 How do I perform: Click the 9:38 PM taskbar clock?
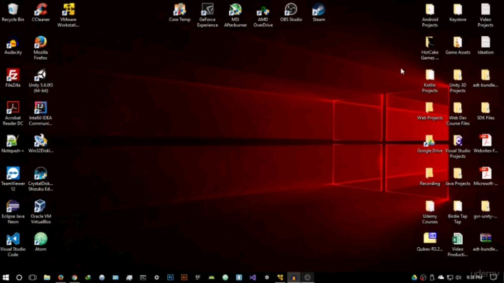[x=474, y=277]
